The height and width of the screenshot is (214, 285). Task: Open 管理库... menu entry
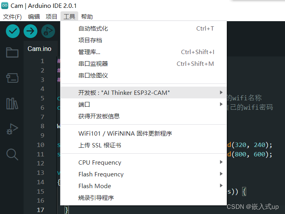[143, 52]
